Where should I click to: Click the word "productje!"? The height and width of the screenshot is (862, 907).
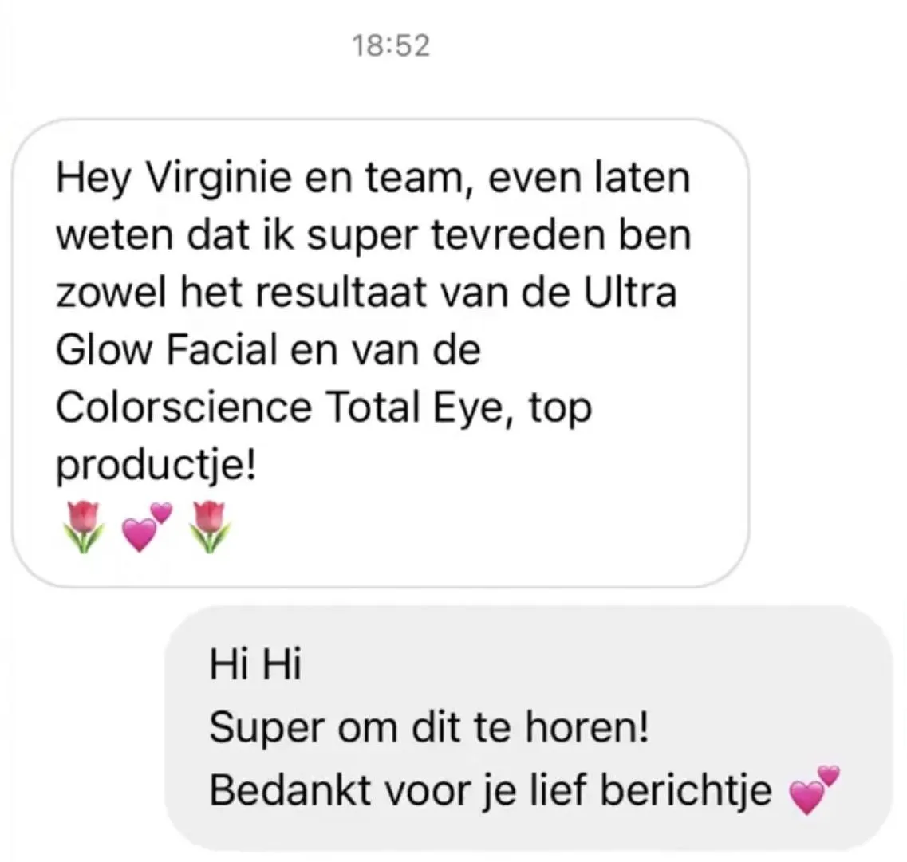(156, 467)
